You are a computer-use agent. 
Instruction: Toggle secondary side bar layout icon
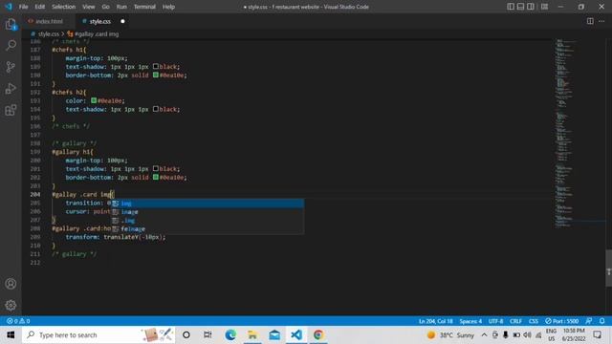531,7
